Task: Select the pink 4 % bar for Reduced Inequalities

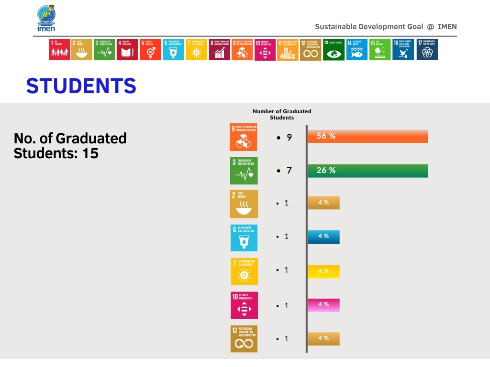Action: [323, 305]
